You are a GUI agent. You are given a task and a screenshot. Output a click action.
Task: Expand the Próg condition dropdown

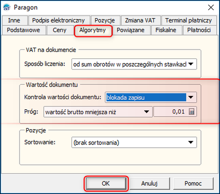point(147,112)
